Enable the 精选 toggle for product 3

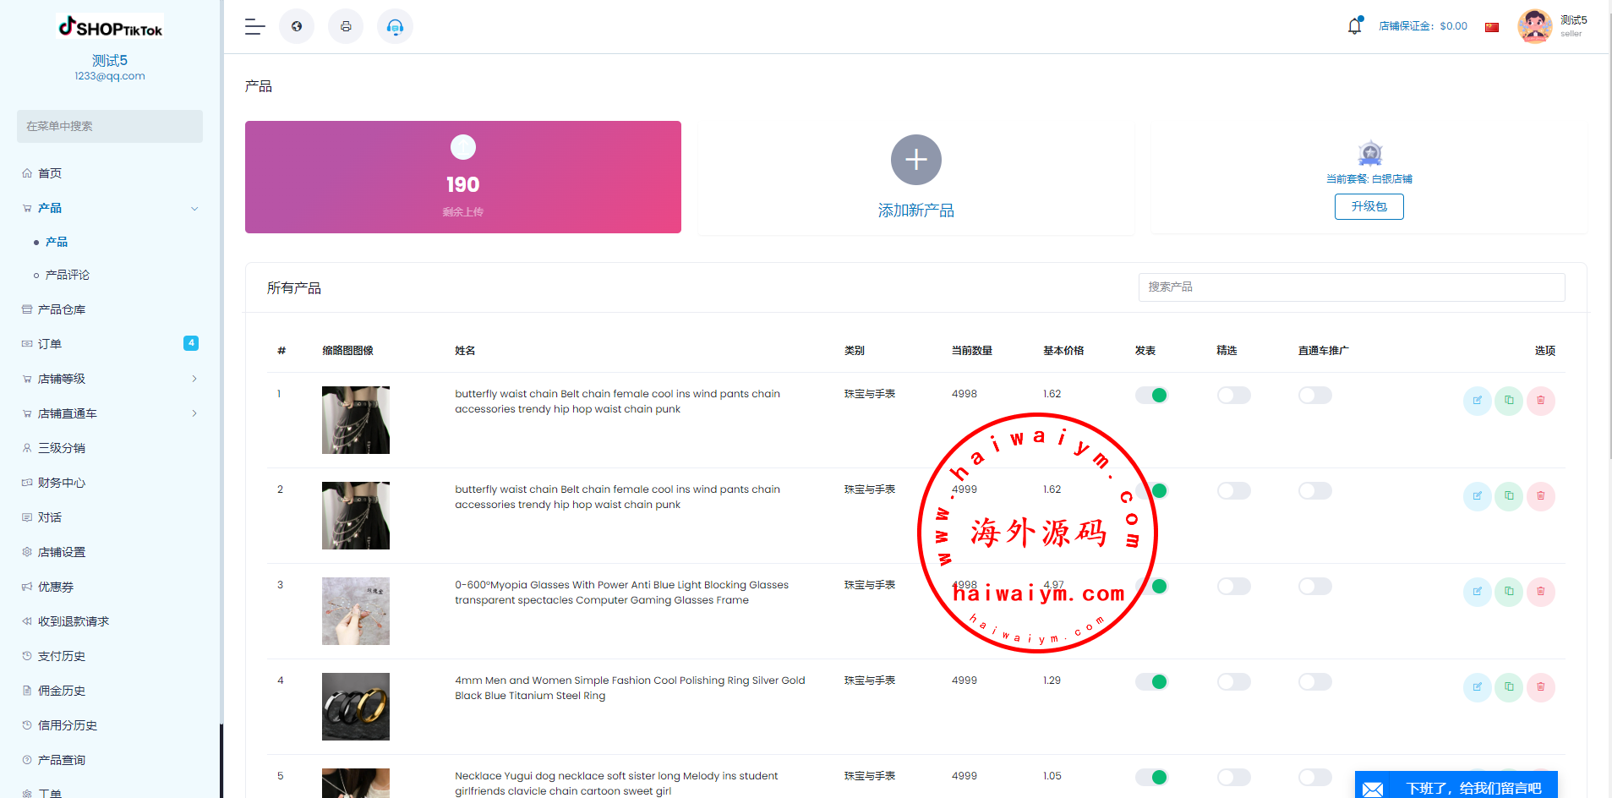(x=1233, y=587)
